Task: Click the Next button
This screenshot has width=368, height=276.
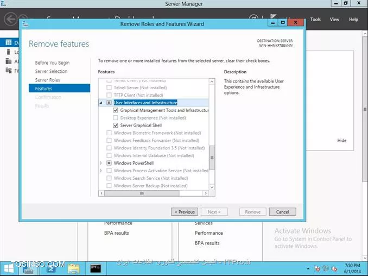Action: click(214, 212)
